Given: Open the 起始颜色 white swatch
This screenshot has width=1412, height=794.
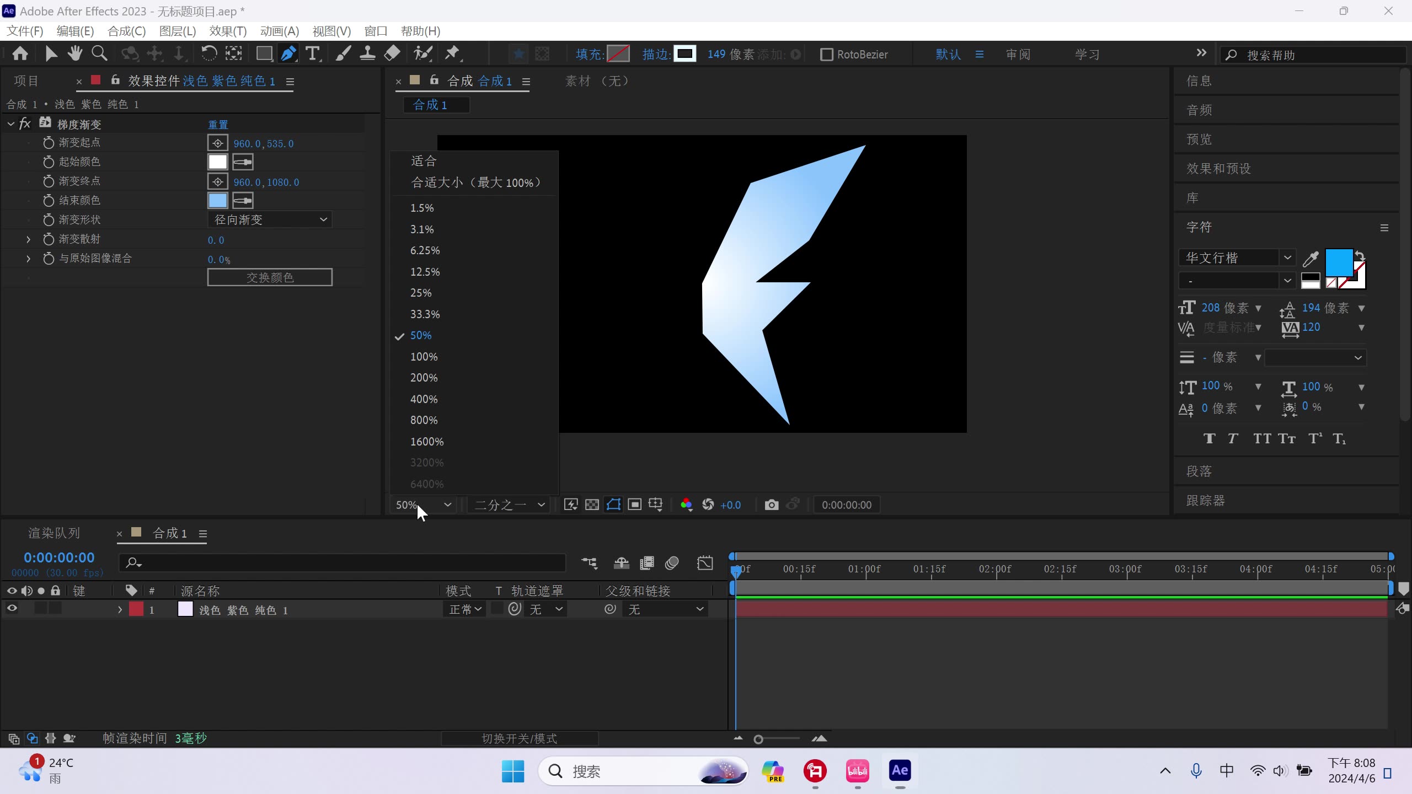Looking at the screenshot, I should coord(217,162).
